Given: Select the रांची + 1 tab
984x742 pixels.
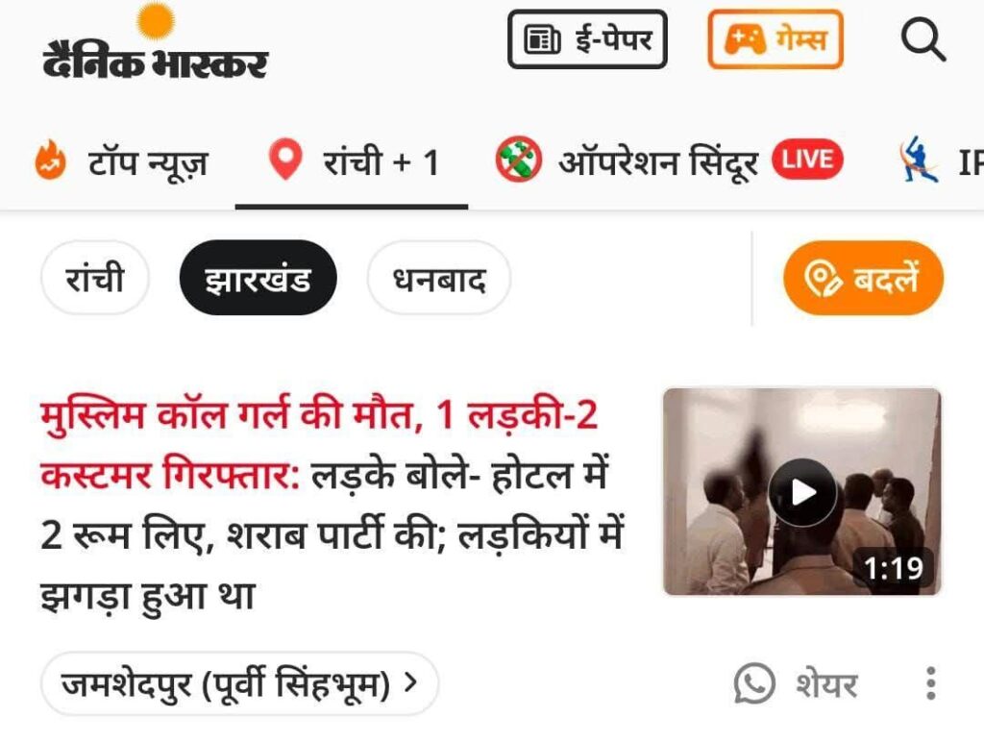Looking at the screenshot, I should pos(353,161).
